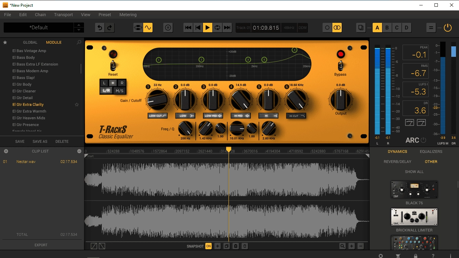
Task: Click the redo arrow button
Action: click(110, 28)
